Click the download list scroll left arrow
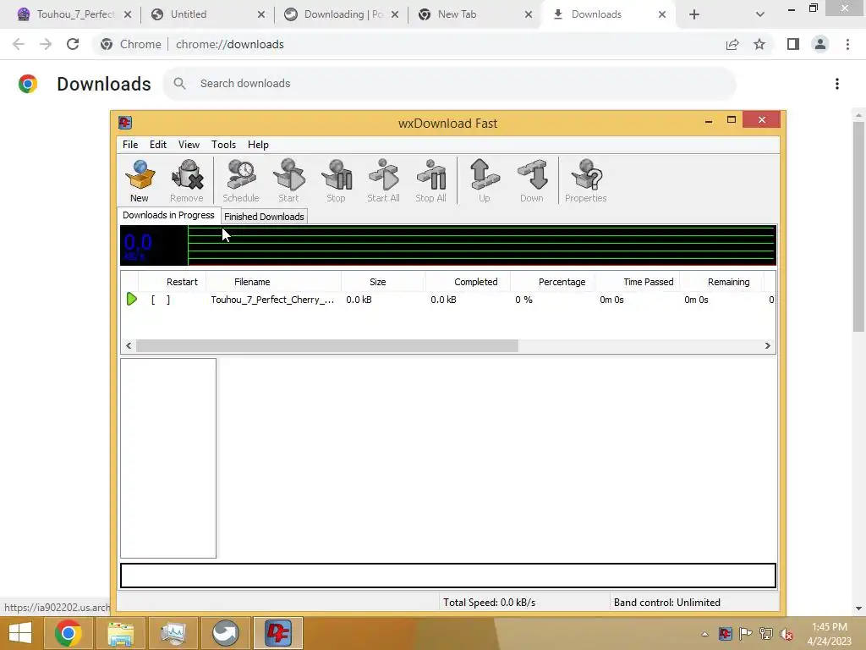The width and height of the screenshot is (866, 650). pos(129,345)
